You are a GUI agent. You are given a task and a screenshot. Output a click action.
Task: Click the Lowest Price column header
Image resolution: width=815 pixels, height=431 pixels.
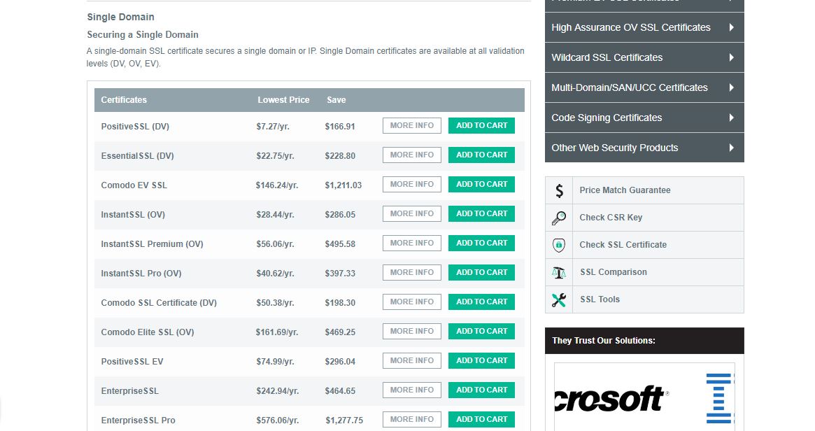[x=283, y=100]
